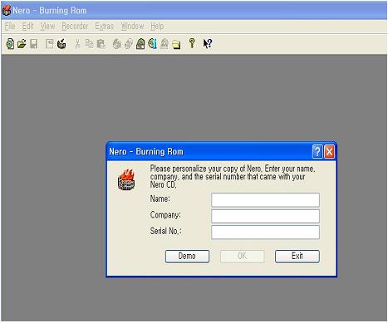The width and height of the screenshot is (388, 323).
Task: Open the Window menu
Action: click(132, 26)
